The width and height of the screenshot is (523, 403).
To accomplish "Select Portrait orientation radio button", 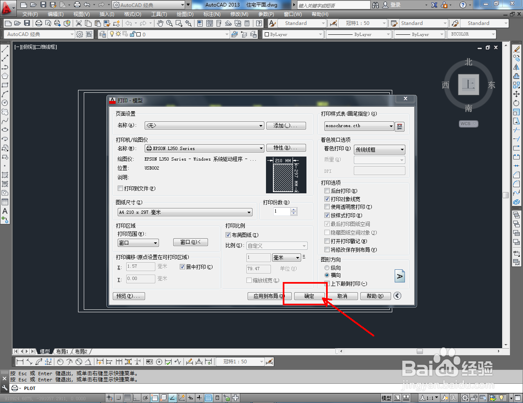I will [327, 268].
